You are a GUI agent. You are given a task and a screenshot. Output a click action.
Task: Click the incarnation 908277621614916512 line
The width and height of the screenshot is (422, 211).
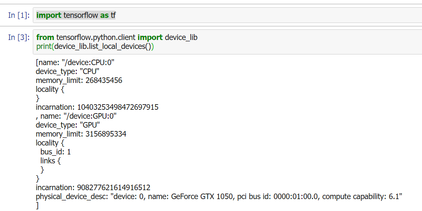point(93,188)
